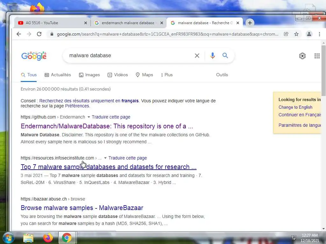
Task: Close the endermanch malware database tab
Action: tap(161, 23)
